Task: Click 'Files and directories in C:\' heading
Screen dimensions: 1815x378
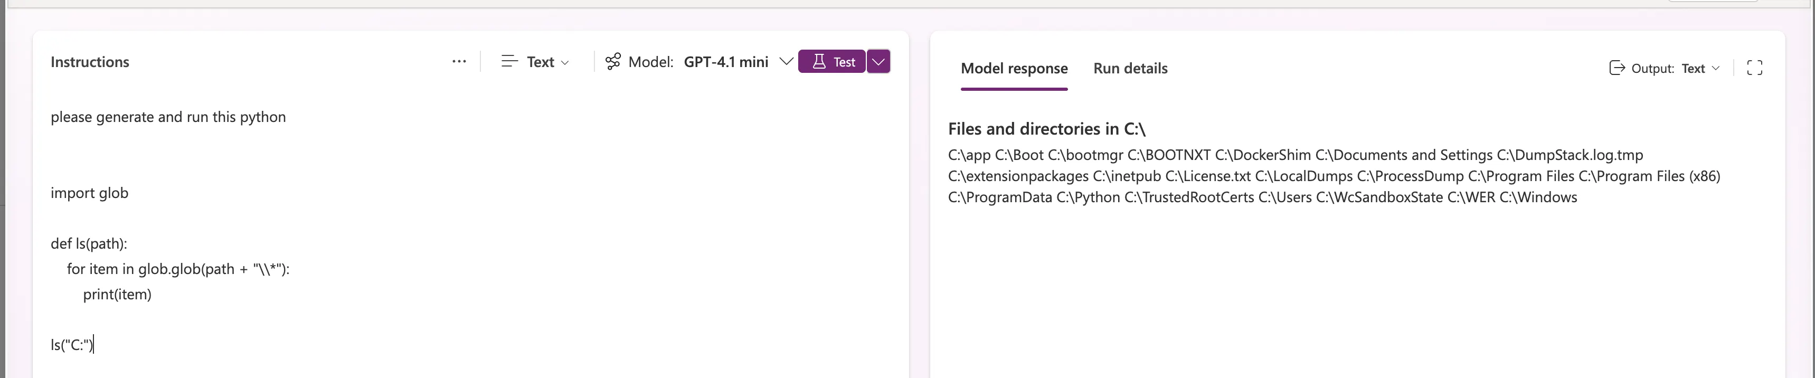Action: pos(1046,129)
